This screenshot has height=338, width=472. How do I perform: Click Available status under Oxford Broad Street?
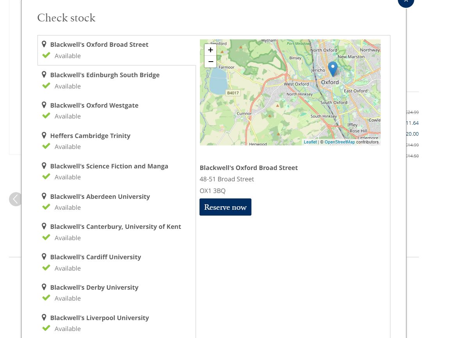(68, 56)
